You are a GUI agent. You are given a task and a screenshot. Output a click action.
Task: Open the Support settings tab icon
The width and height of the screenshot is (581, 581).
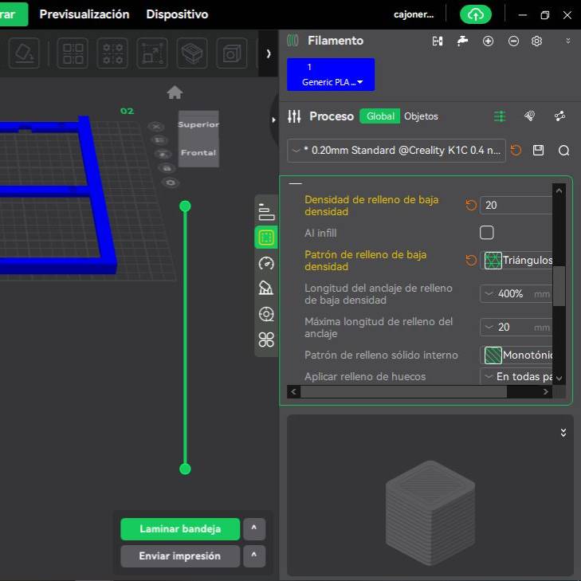pyautogui.click(x=266, y=289)
